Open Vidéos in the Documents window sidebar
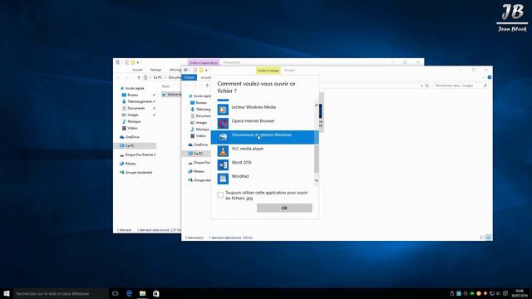This screenshot has height=299, width=532. tap(130, 128)
